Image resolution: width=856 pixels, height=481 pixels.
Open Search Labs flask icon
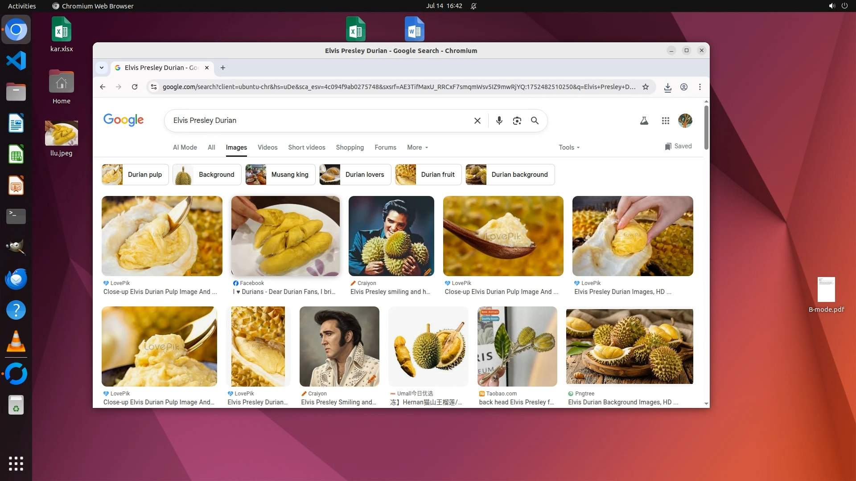tap(644, 121)
